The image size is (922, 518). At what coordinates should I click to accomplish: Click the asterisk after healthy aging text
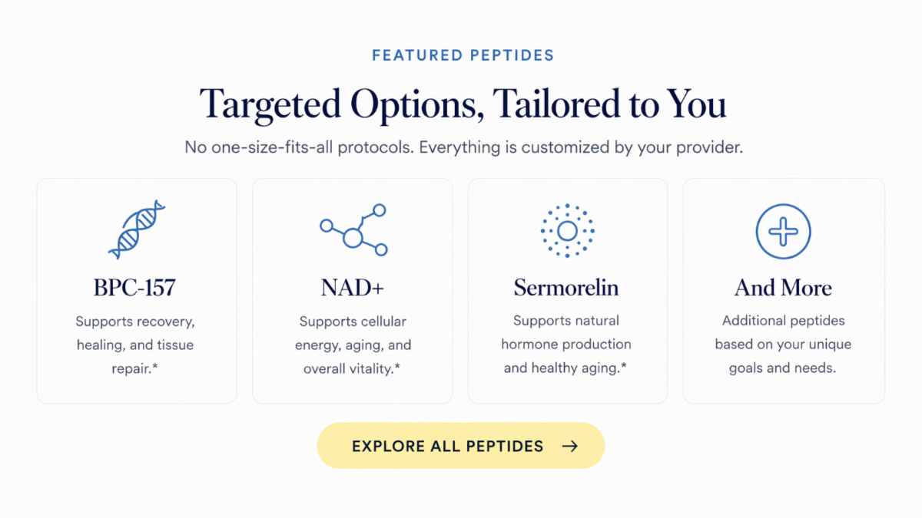[x=623, y=367]
